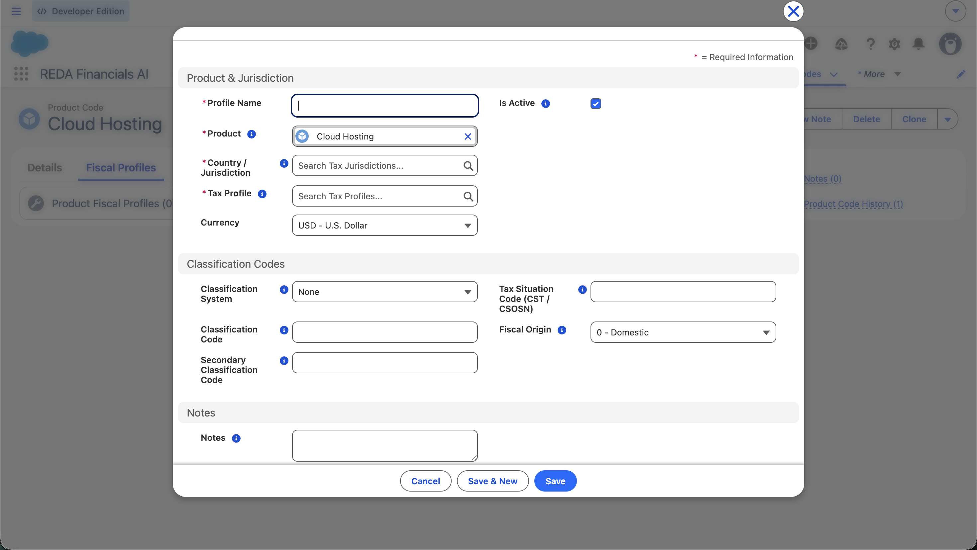Open the More navigation dropdown
The height and width of the screenshot is (550, 977).
point(879,74)
